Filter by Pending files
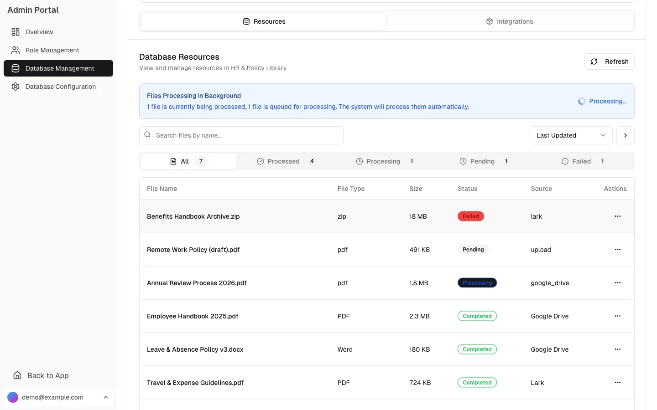 [484, 161]
